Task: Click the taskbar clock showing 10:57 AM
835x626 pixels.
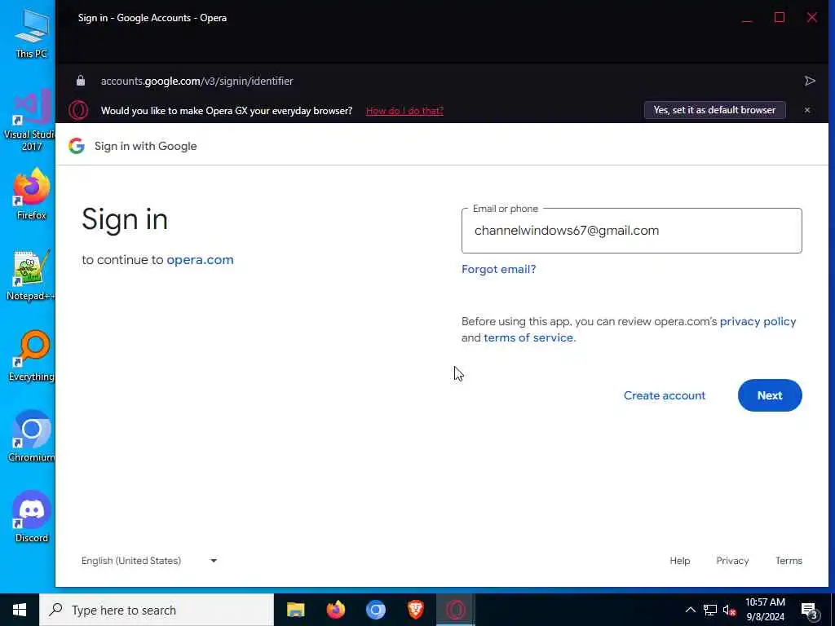Action: click(765, 610)
